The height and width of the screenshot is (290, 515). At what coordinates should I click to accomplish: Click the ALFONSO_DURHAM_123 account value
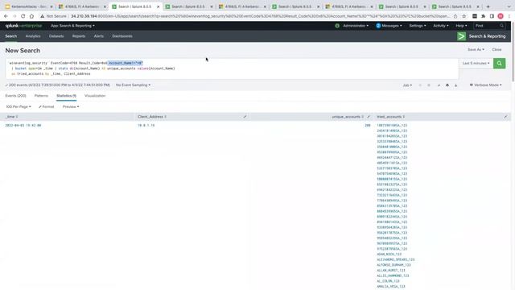393,265
